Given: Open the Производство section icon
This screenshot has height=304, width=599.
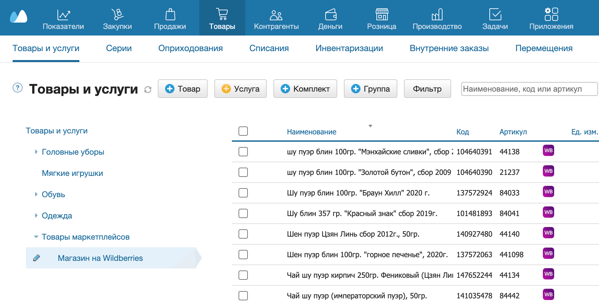Looking at the screenshot, I should click(437, 14).
